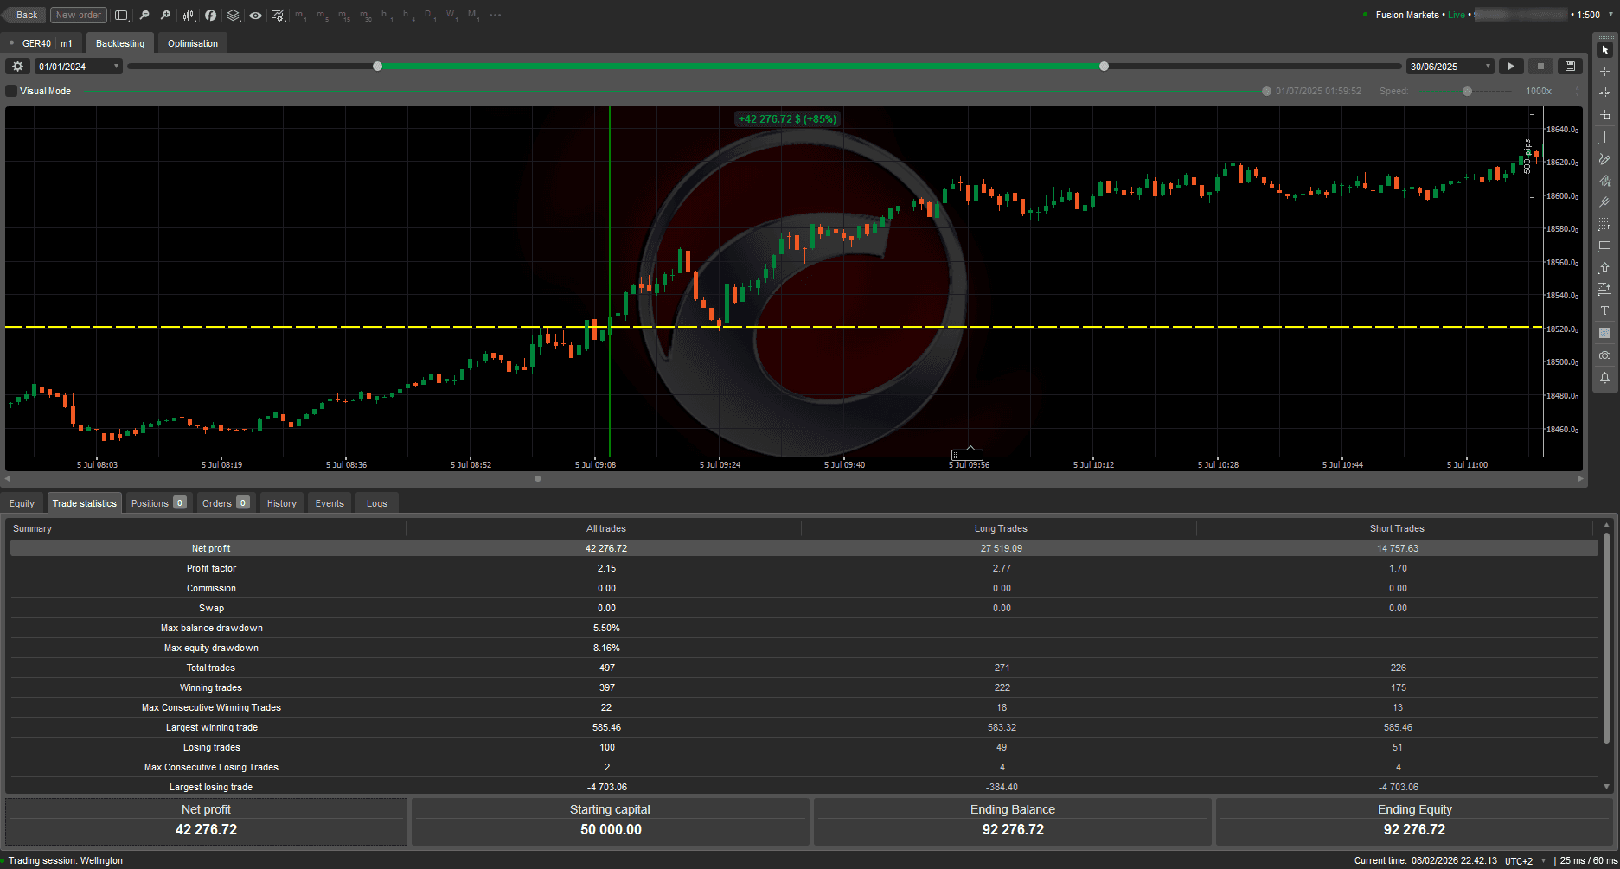Open the start date picker showing 01/01/2024
The height and width of the screenshot is (869, 1620).
pos(78,66)
